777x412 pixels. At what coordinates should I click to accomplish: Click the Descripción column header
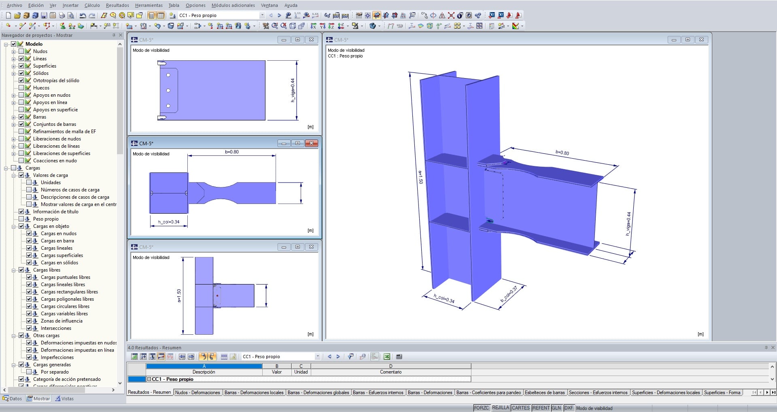point(204,372)
